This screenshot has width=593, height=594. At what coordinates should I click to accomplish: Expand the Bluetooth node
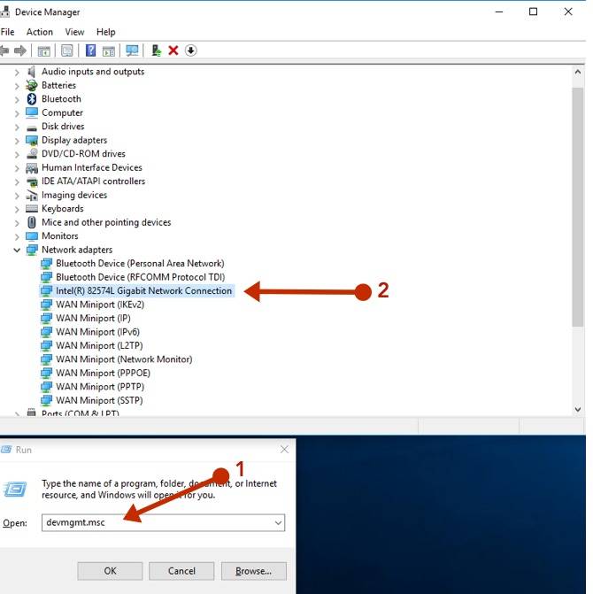pyautogui.click(x=17, y=100)
